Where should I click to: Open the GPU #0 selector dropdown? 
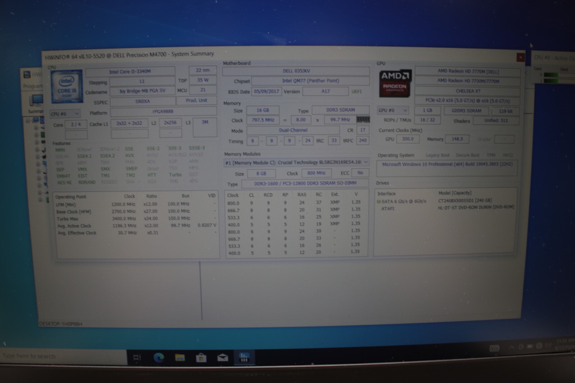coord(393,110)
